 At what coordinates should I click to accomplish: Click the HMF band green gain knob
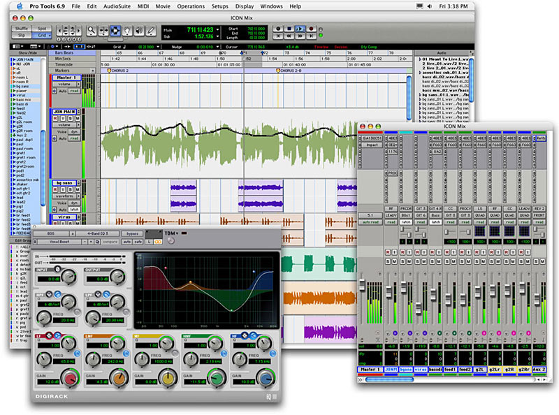217,378
